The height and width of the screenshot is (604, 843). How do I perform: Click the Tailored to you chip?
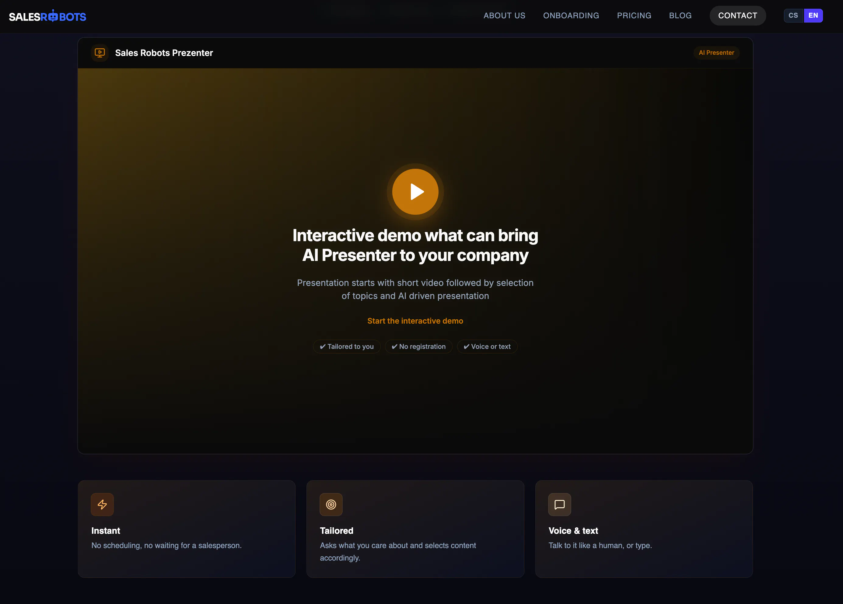click(x=346, y=347)
